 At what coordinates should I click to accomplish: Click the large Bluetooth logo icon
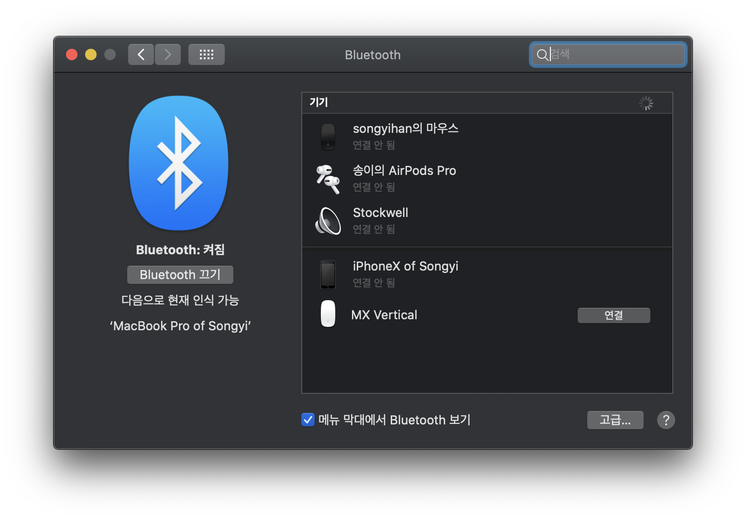[179, 163]
